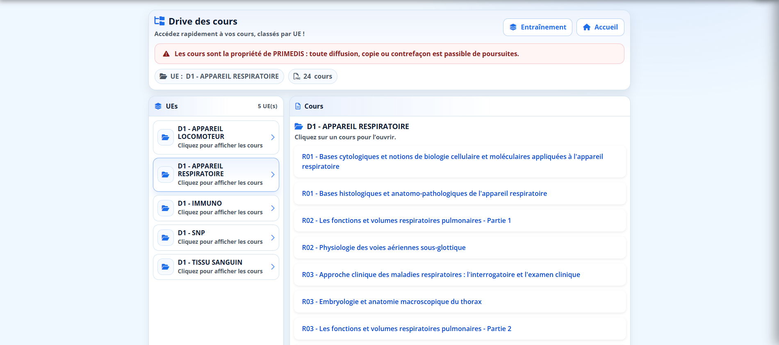
Task: Select the D1 - IMMUNO unit
Action: (216, 208)
